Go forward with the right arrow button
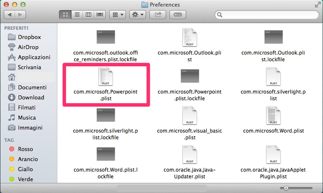323x193 pixels. [20, 15]
